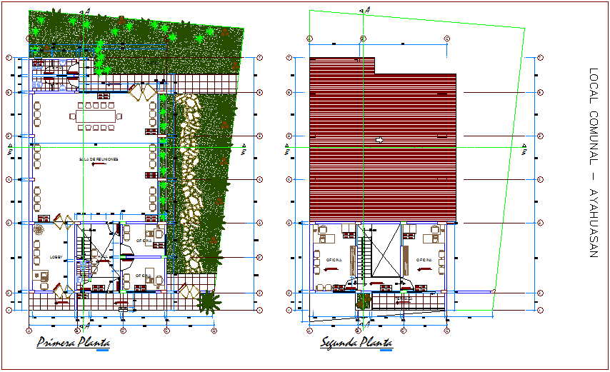610x372 pixels.
Task: Click the large palm tree below the first plan
Action: [x=210, y=302]
